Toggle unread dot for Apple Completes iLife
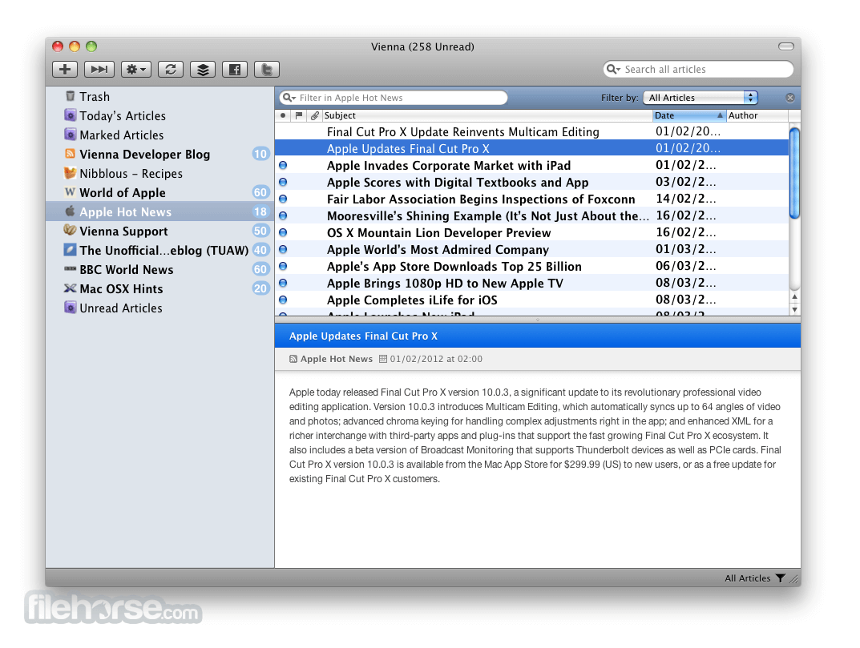This screenshot has width=860, height=648. click(x=283, y=300)
